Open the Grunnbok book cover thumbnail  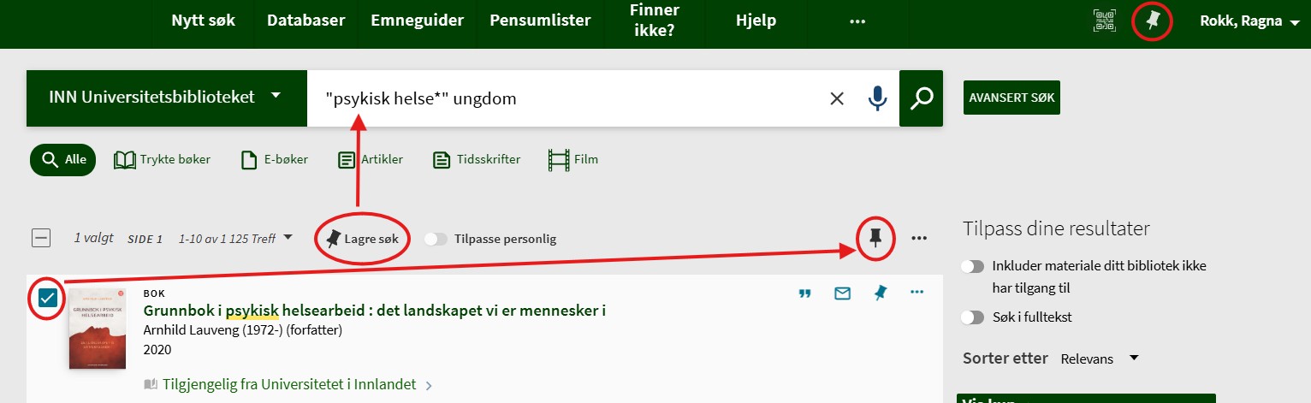[98, 329]
